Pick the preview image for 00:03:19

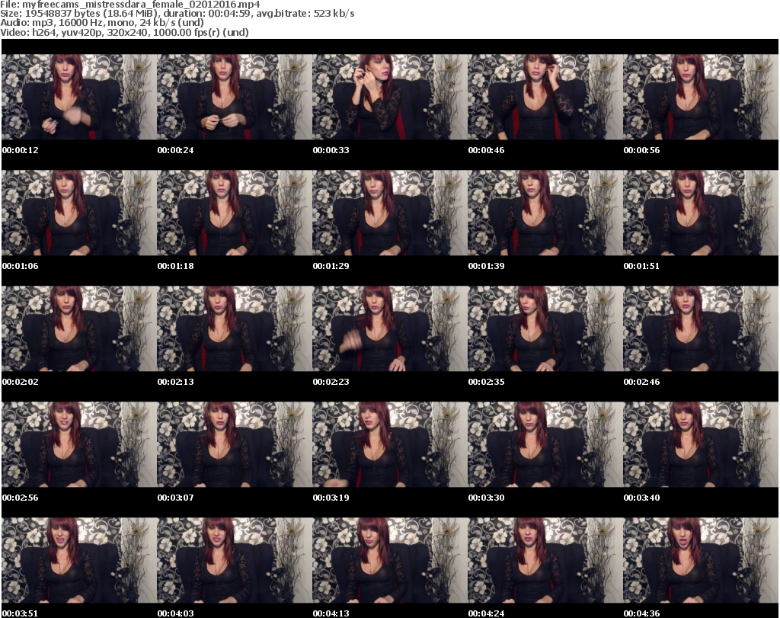(390, 445)
